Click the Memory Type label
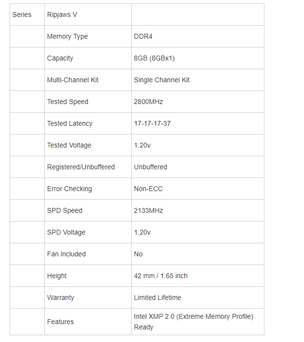Image resolution: width=304 pixels, height=342 pixels. 68,36
